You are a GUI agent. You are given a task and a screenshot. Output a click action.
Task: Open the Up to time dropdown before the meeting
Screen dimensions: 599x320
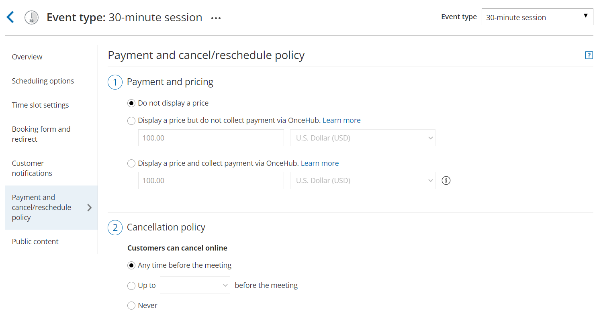point(195,285)
